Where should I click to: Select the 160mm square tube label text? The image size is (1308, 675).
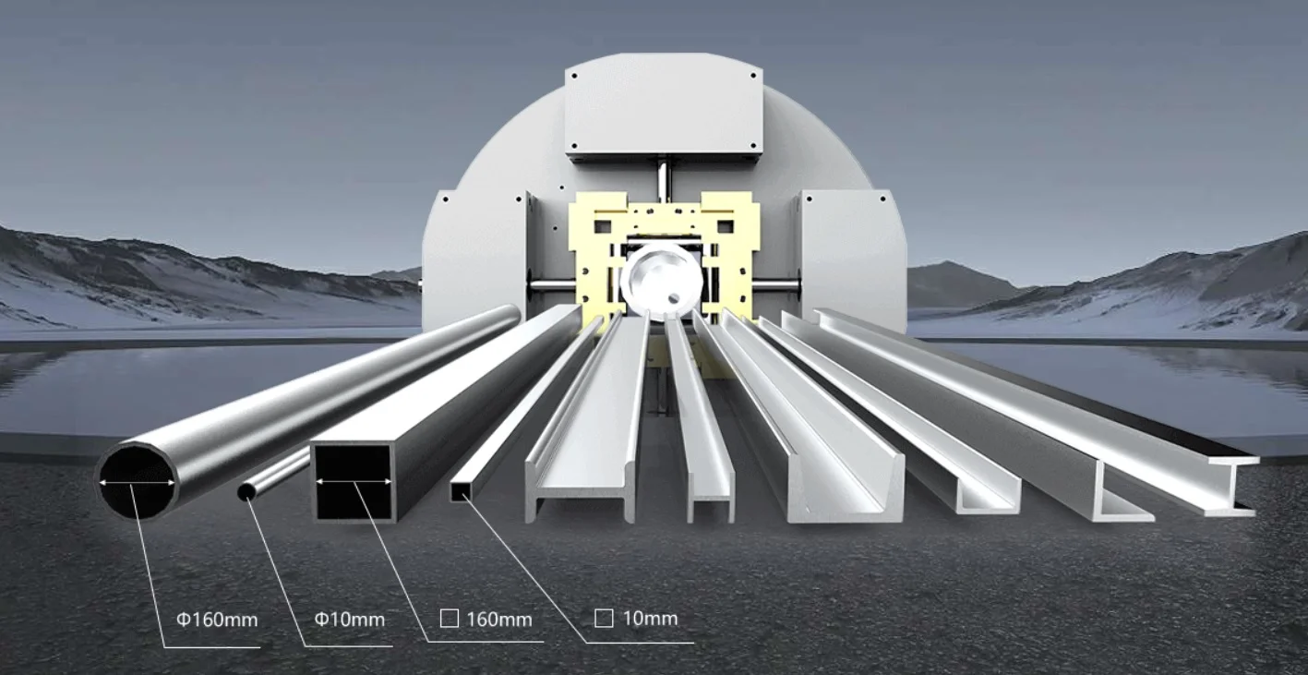498,619
